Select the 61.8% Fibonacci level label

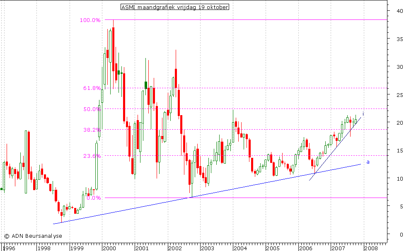click(x=92, y=88)
